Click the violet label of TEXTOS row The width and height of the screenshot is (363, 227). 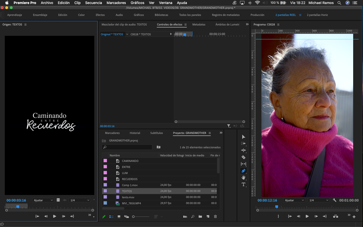105,191
